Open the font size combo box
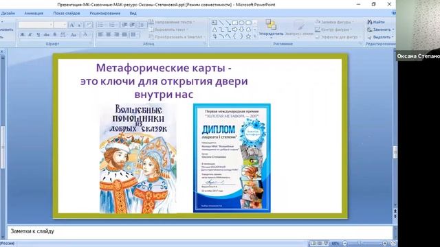 click(60, 25)
